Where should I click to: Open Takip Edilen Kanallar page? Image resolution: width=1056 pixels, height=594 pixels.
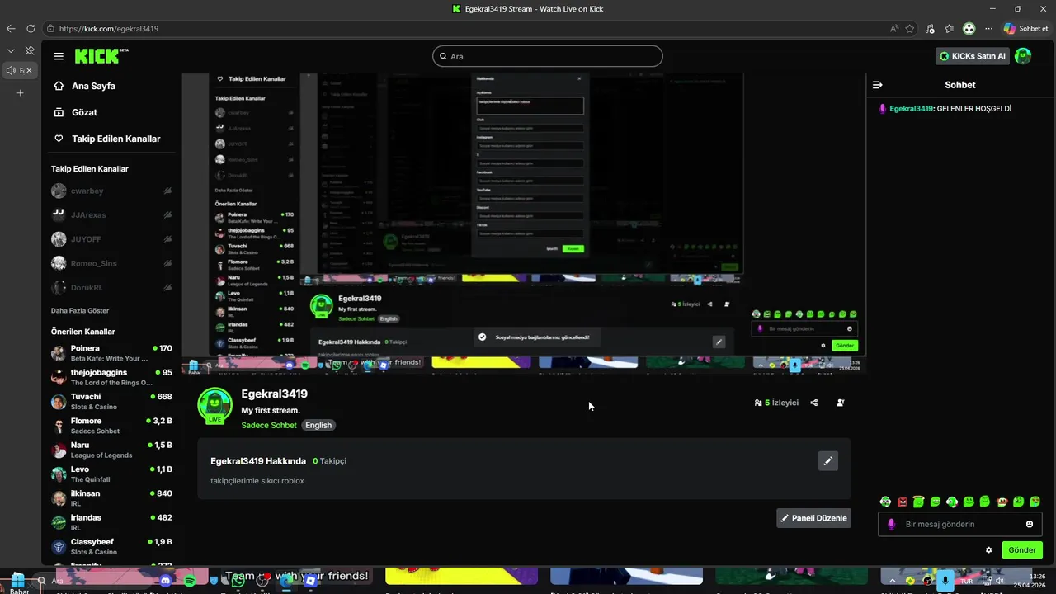pos(107,139)
